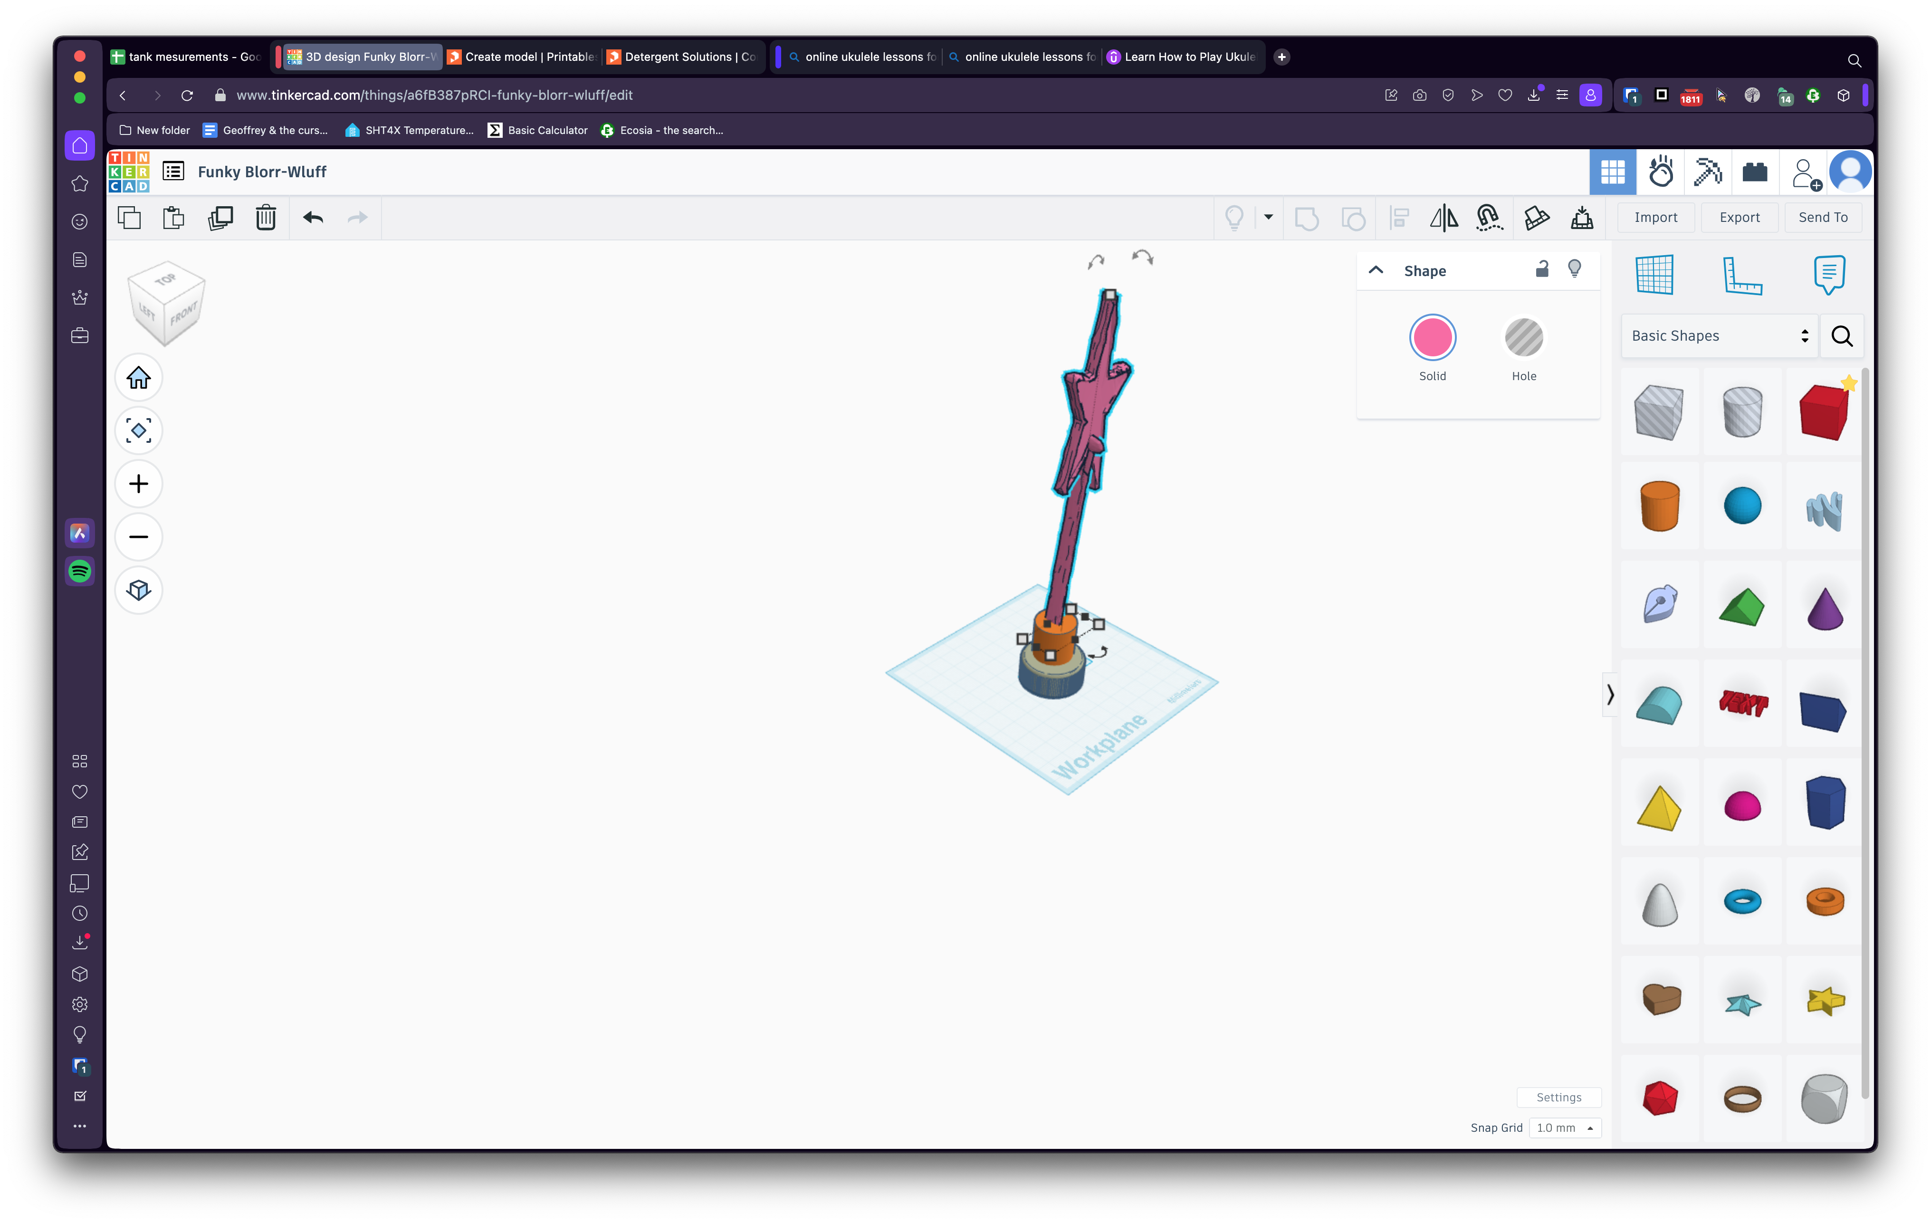
Task: Zoom out with minus button
Action: click(139, 536)
